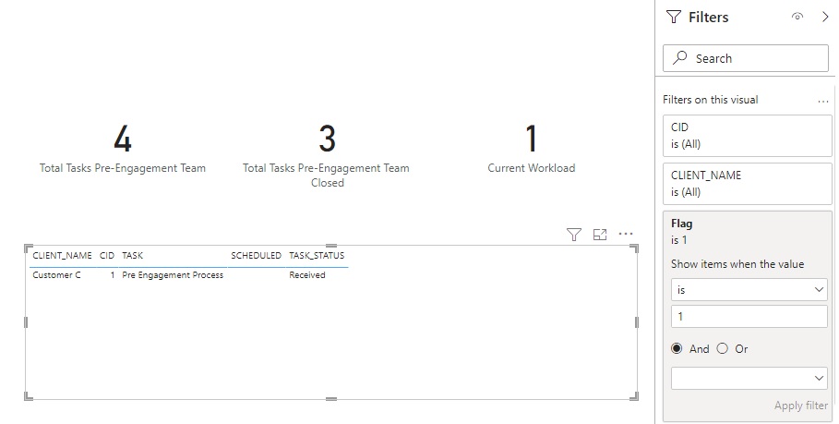Click the TASK_STATUS column header
This screenshot has width=839, height=424.
[317, 255]
